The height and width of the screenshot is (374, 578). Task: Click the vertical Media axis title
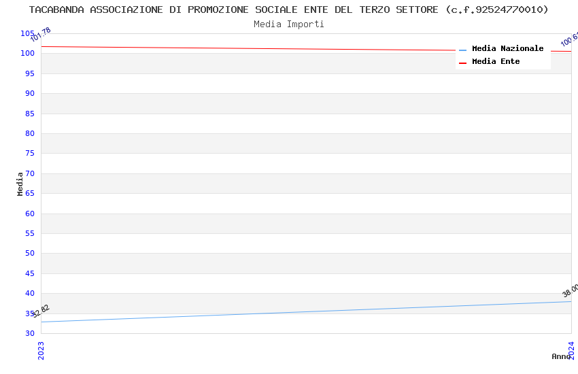20,184
